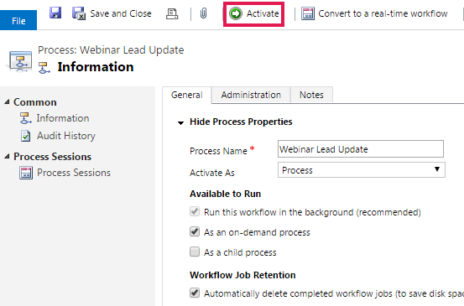Viewport: 464px width, 306px height.
Task: Uncheck As an on-demand process
Action: tap(195, 231)
